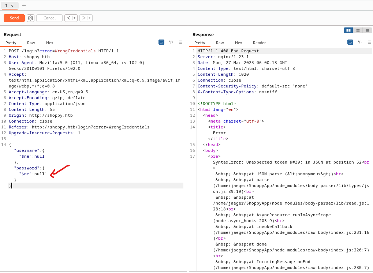
Task: Click the Content-Security-Policy header
Action: click(x=253, y=86)
